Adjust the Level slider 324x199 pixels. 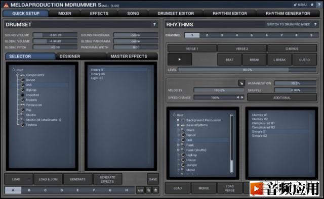(x=247, y=70)
